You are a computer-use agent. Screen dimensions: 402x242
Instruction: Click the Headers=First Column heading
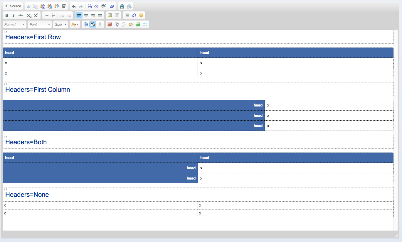(38, 90)
